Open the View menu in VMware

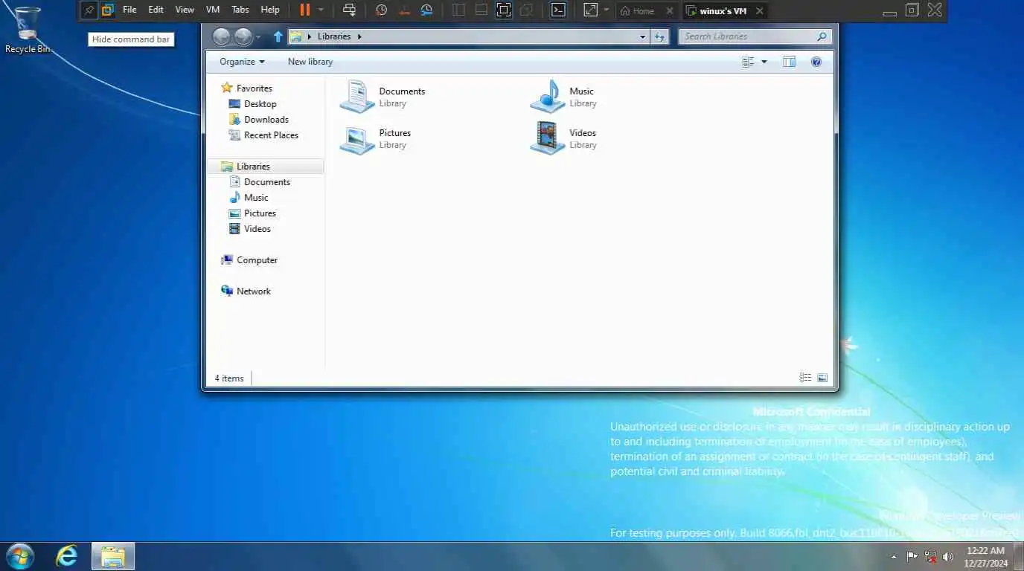pos(185,10)
